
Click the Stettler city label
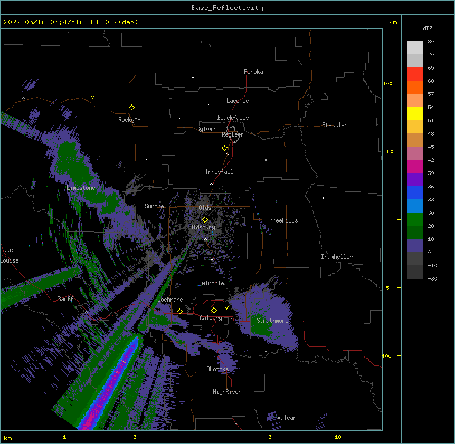click(x=334, y=125)
